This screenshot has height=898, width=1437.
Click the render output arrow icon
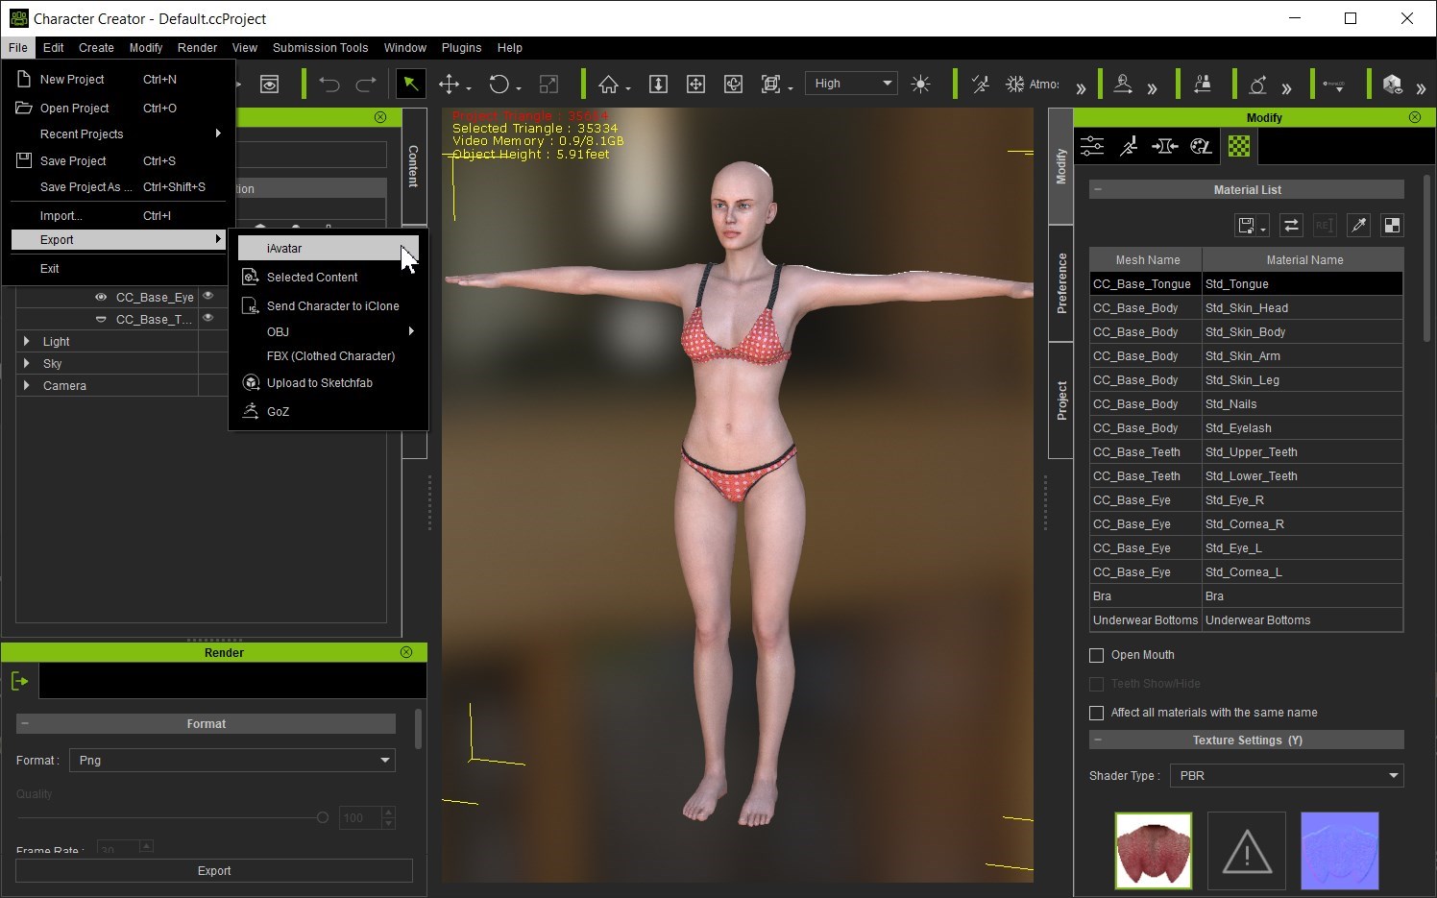pyautogui.click(x=19, y=681)
